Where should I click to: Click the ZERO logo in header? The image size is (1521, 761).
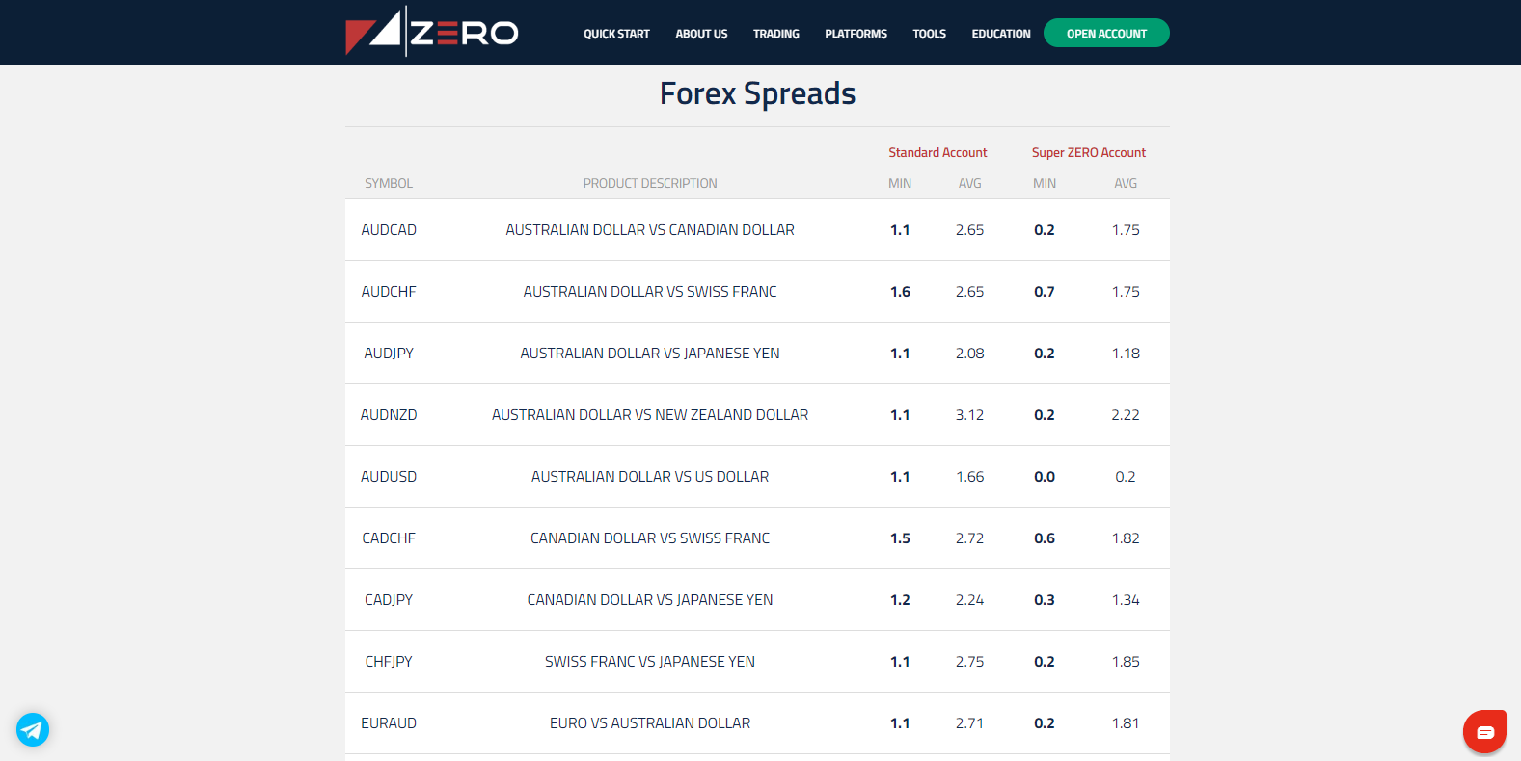[432, 33]
